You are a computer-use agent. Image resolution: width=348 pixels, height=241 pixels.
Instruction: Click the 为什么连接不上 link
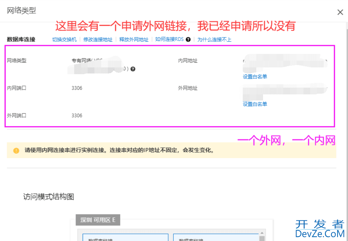point(214,39)
